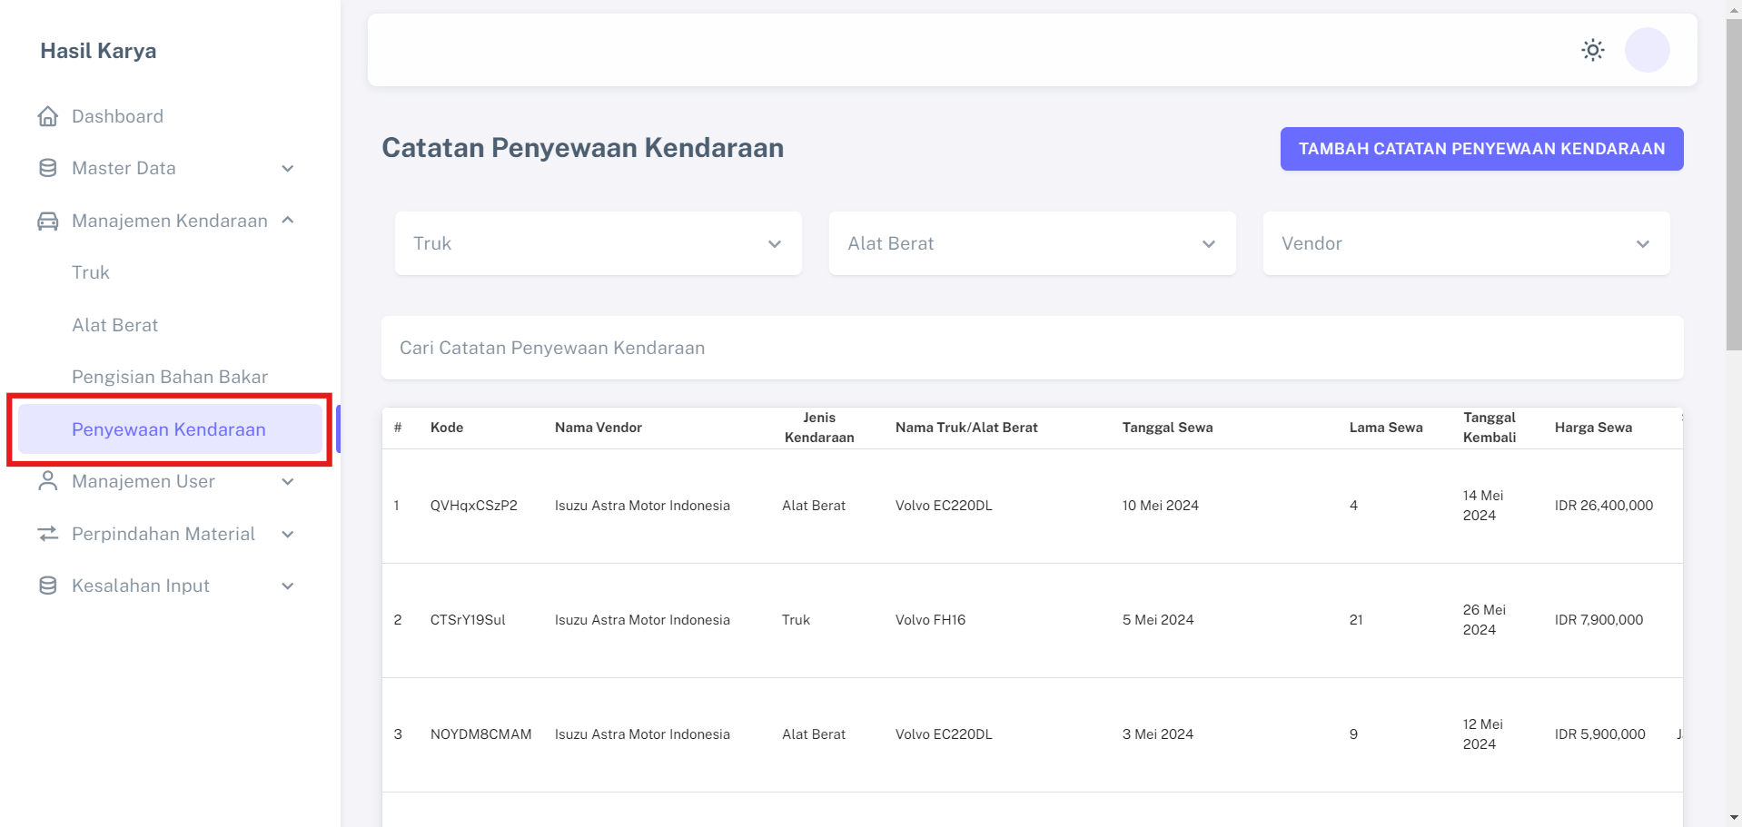The image size is (1742, 827).
Task: Click the Dashboard home icon
Action: click(47, 116)
